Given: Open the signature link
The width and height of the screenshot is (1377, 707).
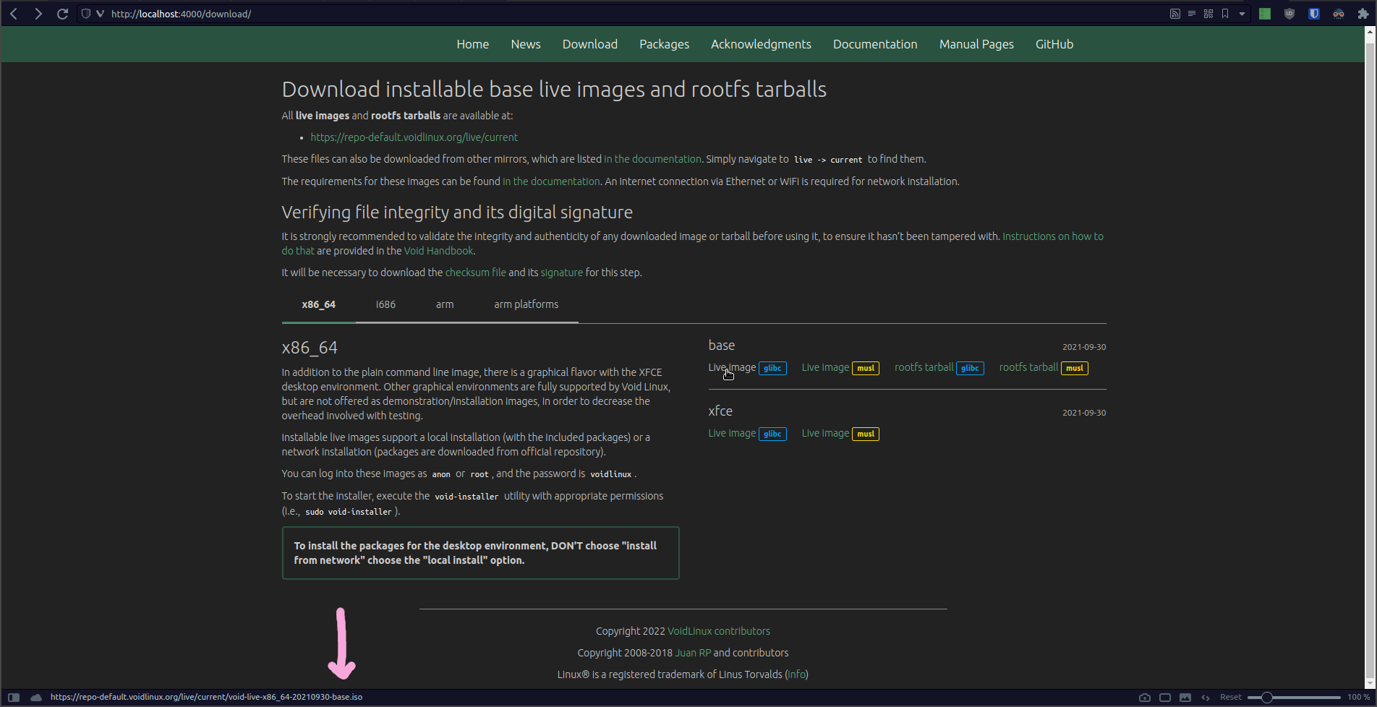Looking at the screenshot, I should 562,273.
